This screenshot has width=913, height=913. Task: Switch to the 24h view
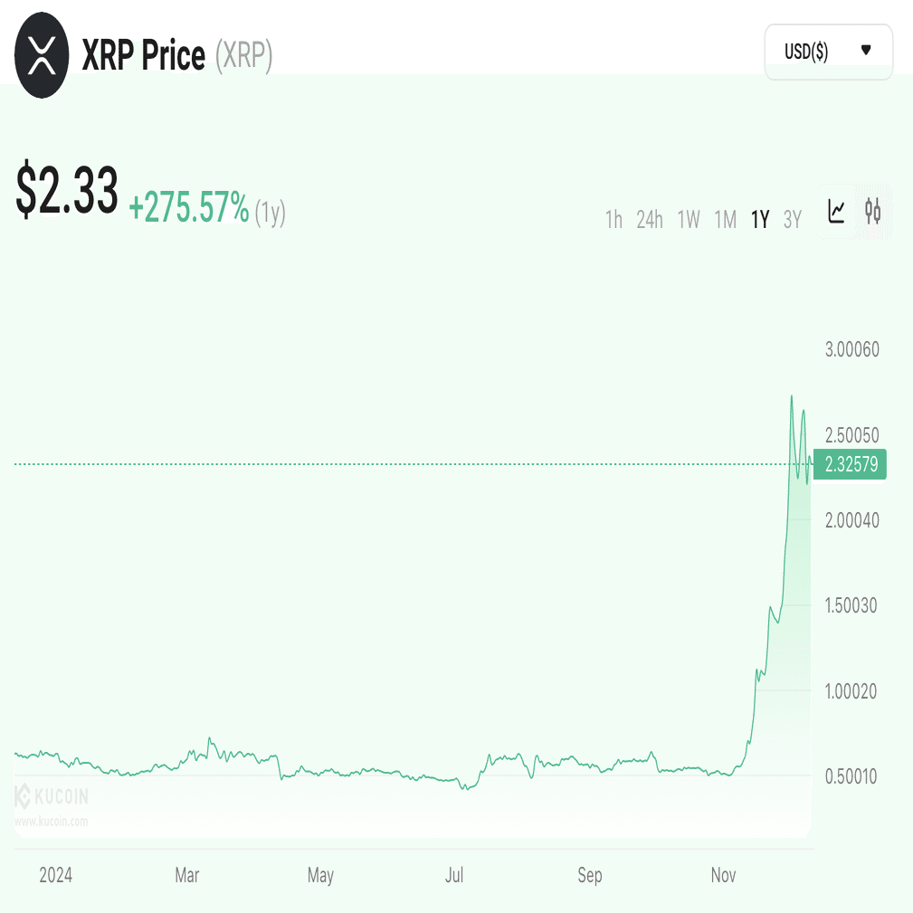(650, 219)
